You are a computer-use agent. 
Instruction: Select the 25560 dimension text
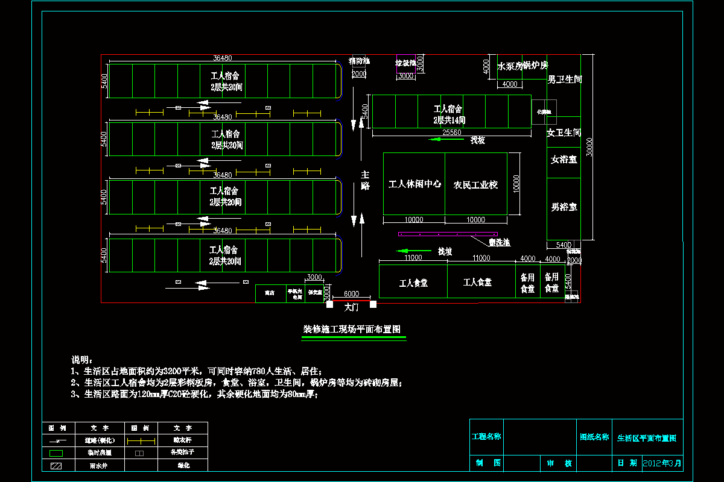452,132
